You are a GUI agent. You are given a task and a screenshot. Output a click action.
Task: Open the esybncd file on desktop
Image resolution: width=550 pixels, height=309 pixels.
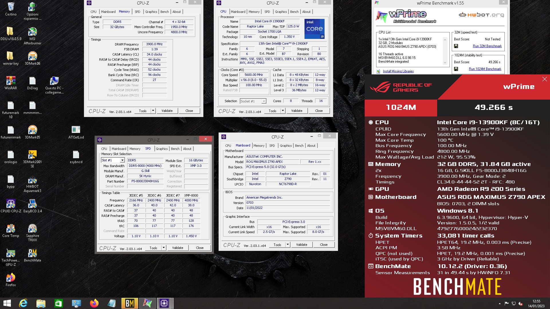[76, 157]
